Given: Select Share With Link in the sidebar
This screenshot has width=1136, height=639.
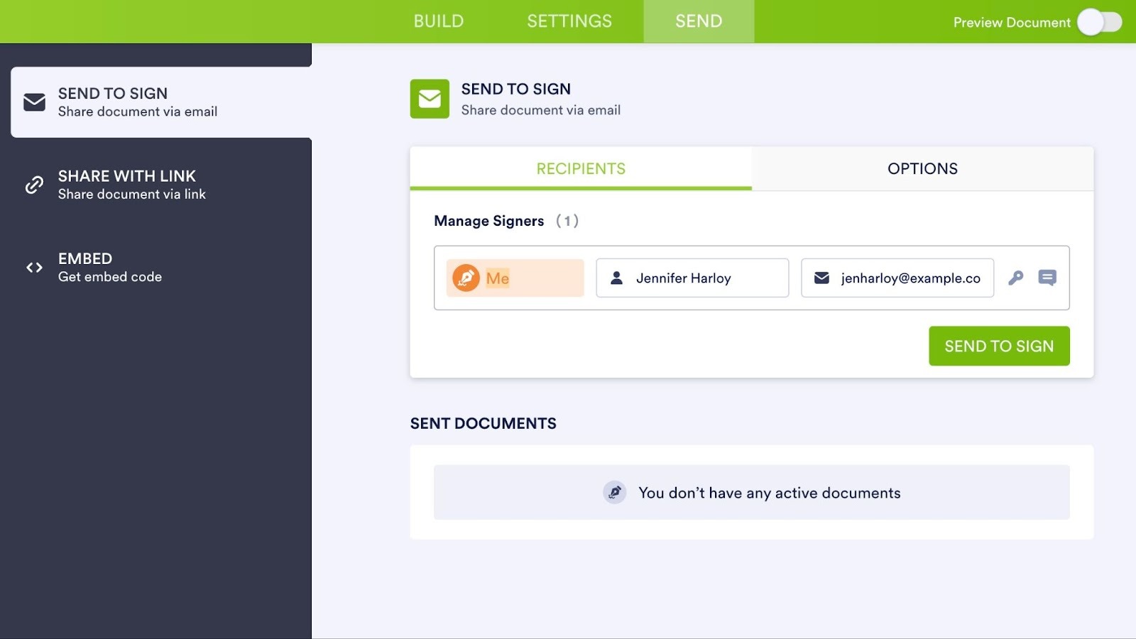Looking at the screenshot, I should pos(128,184).
